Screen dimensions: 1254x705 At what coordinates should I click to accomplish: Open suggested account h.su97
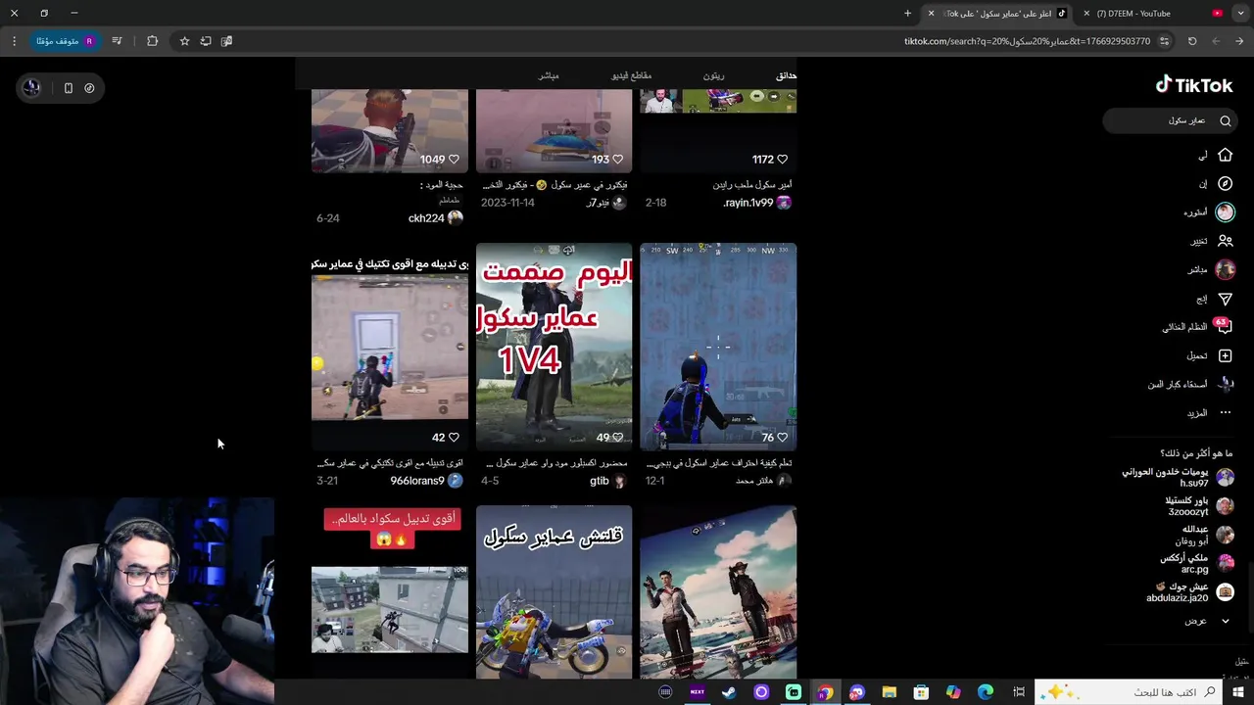1178,478
